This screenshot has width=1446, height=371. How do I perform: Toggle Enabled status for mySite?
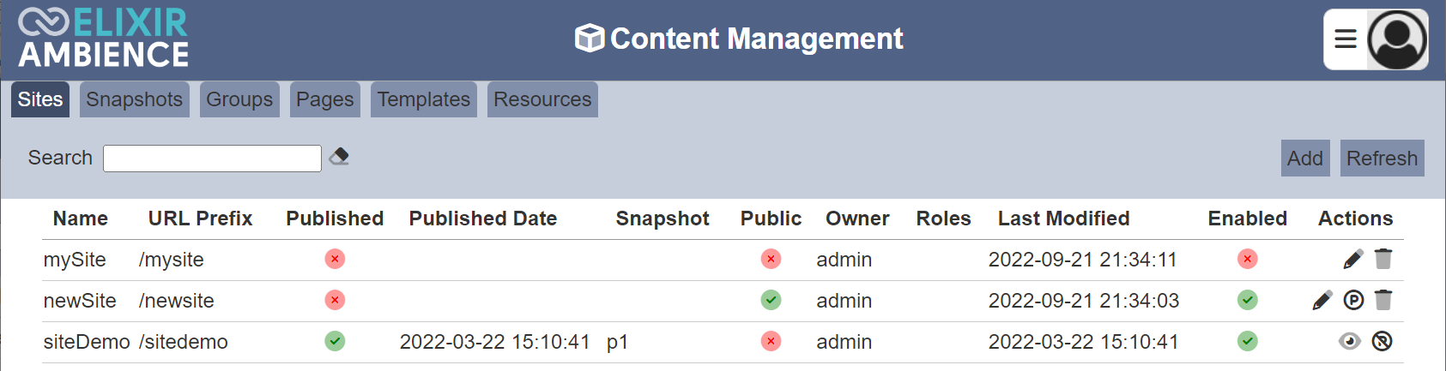pyautogui.click(x=1248, y=259)
